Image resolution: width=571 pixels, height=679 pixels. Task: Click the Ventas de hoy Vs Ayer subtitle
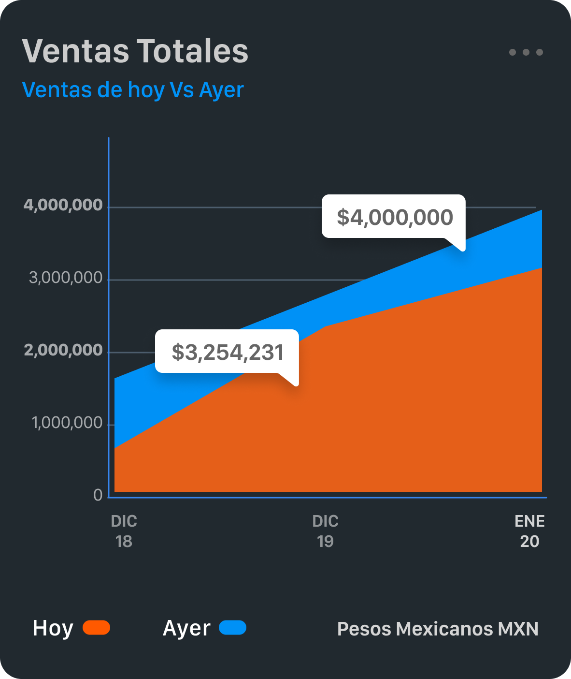pyautogui.click(x=133, y=90)
